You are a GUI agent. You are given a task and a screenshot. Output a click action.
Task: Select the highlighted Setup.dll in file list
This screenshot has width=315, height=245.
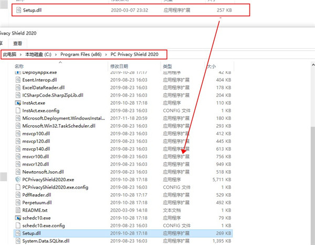31,232
